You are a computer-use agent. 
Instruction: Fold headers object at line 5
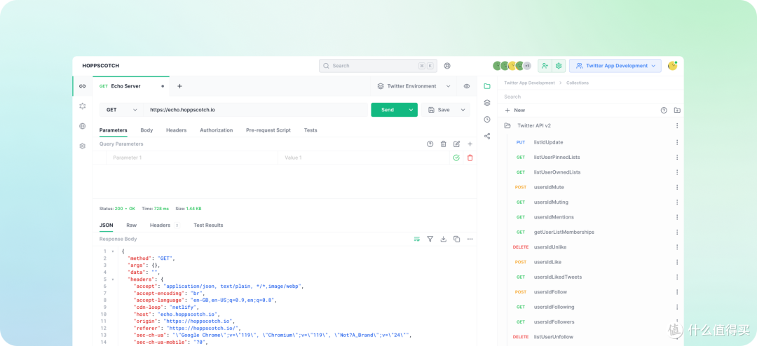point(112,279)
